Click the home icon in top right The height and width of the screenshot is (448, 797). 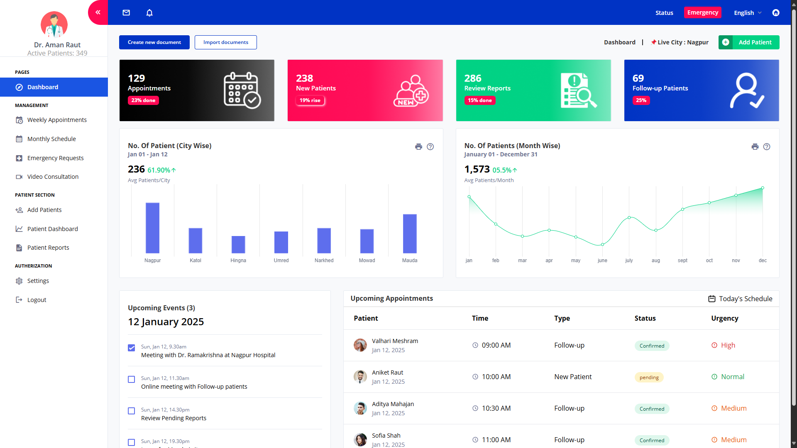[x=775, y=12]
